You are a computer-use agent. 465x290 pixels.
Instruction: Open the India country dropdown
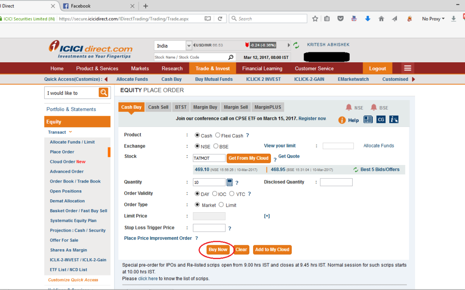pyautogui.click(x=173, y=46)
